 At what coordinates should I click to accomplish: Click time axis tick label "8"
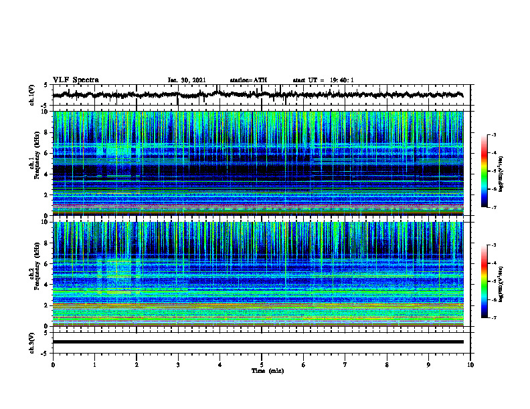(387, 365)
